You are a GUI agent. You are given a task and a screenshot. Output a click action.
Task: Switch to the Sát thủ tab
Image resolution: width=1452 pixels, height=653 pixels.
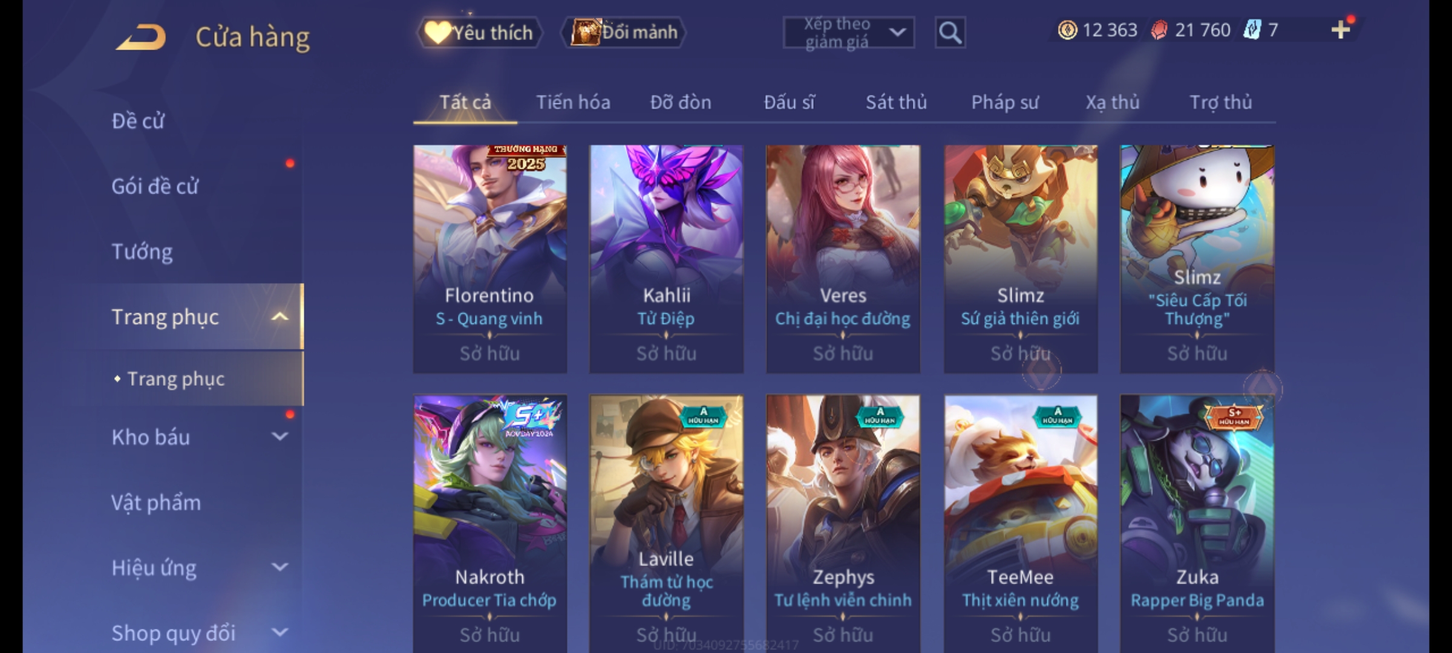point(896,102)
